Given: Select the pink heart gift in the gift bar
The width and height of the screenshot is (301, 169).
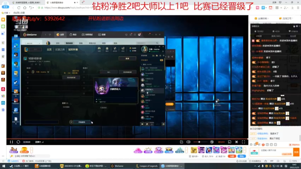Looking at the screenshot, I should [138, 150].
